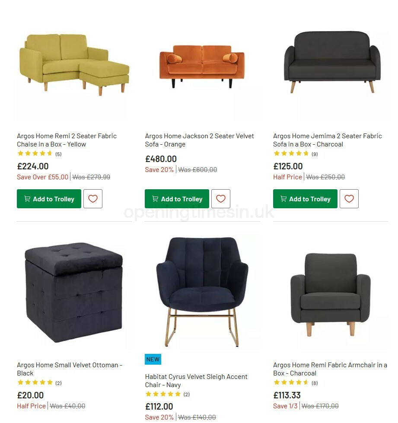Click the trolley icon in Jemima sofa button
Viewport: 398px width, 423px height.
click(x=283, y=199)
